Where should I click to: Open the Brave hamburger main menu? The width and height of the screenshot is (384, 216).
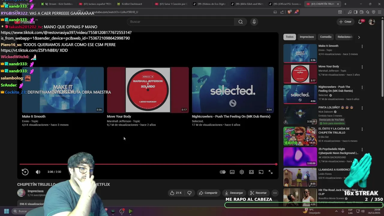tap(379, 12)
